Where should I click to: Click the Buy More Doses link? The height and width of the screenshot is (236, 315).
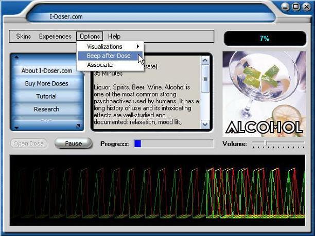47,84
